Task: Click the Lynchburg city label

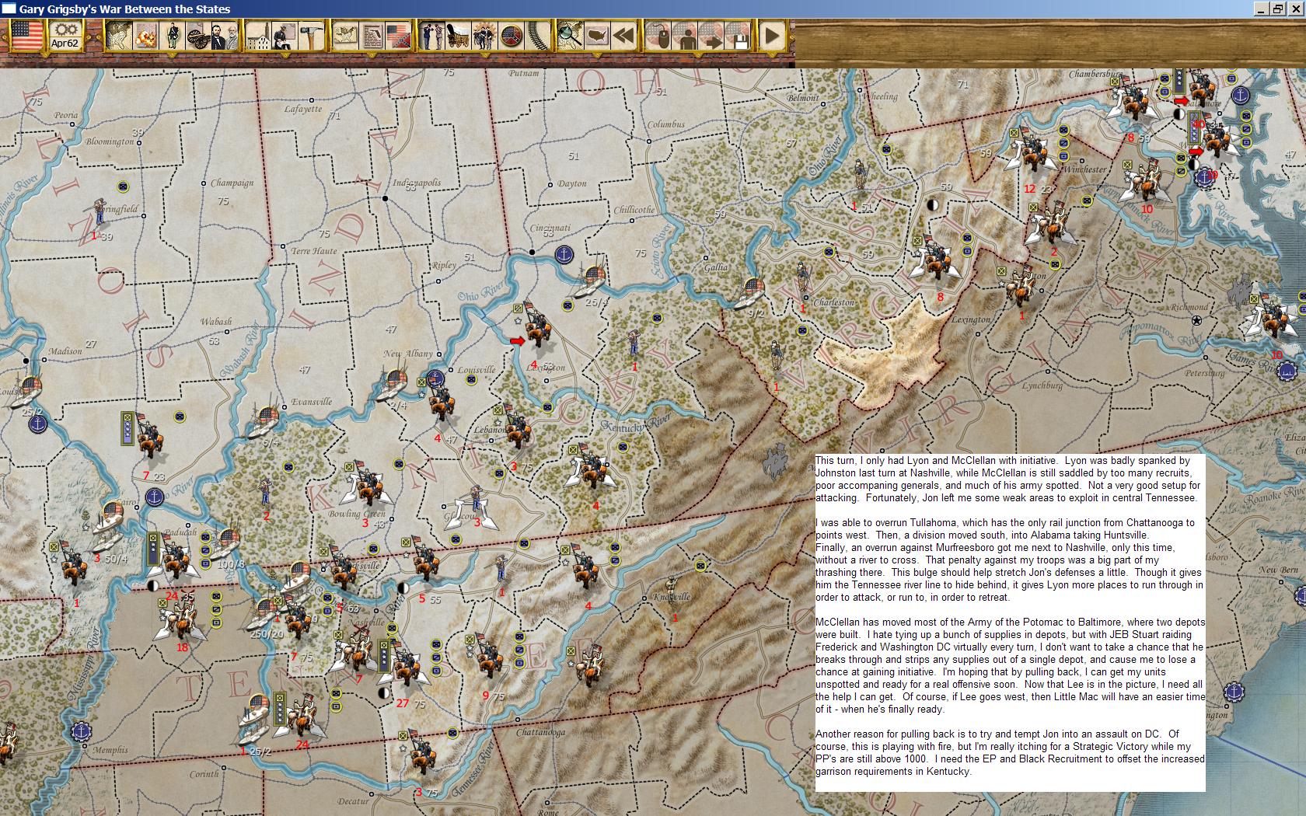Action: pyautogui.click(x=1042, y=385)
